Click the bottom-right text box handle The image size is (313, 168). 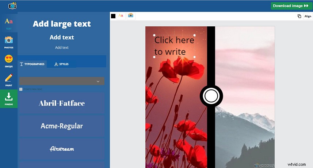click(x=194, y=57)
